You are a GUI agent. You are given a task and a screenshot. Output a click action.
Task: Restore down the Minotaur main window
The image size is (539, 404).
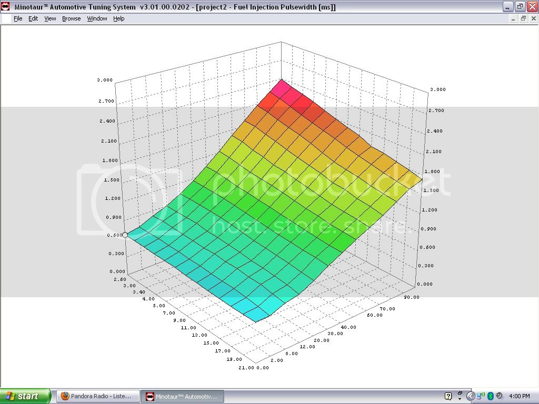click(x=520, y=6)
